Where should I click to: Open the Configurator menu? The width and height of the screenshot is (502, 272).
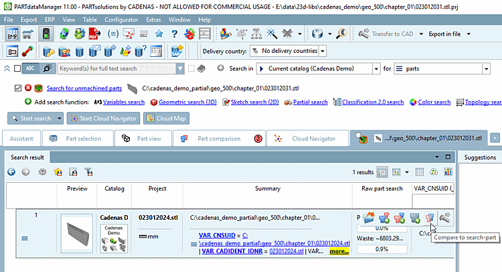[121, 19]
